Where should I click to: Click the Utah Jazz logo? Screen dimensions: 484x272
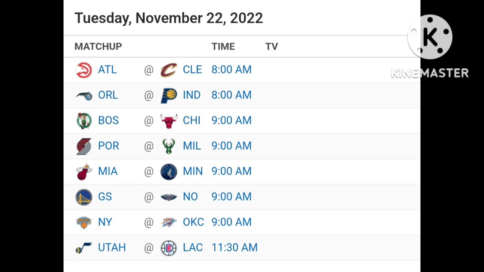click(84, 248)
